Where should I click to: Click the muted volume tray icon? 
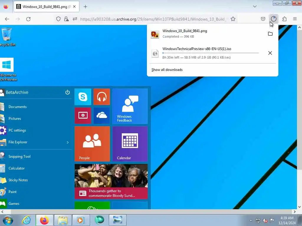pos(265,221)
